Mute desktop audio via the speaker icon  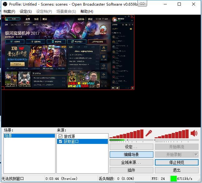tap(194, 133)
